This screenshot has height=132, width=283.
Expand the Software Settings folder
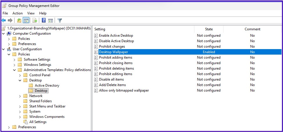point(15,60)
